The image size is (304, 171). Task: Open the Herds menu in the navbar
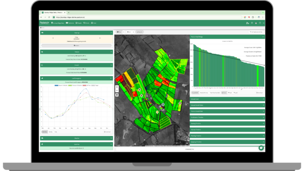pyautogui.click(x=86, y=23)
